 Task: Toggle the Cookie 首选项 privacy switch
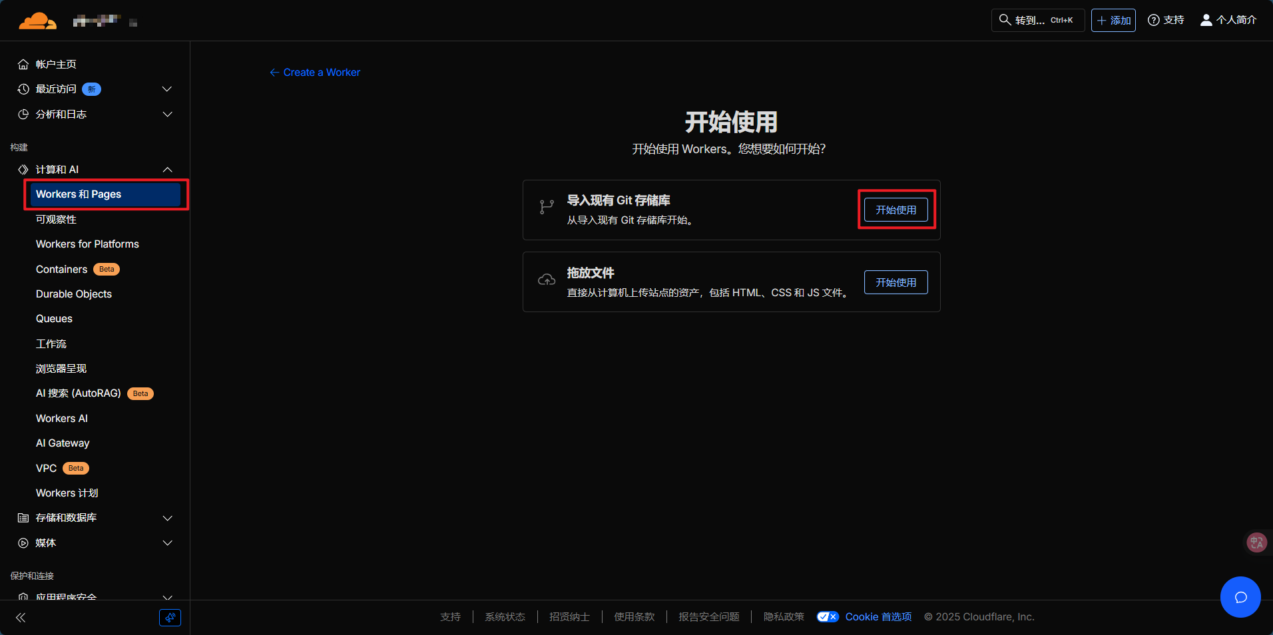pyautogui.click(x=828, y=617)
